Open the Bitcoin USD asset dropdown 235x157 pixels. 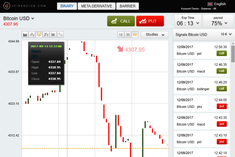pyautogui.click(x=19, y=18)
